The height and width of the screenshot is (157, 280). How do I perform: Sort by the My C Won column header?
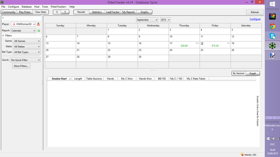pyautogui.click(x=127, y=79)
